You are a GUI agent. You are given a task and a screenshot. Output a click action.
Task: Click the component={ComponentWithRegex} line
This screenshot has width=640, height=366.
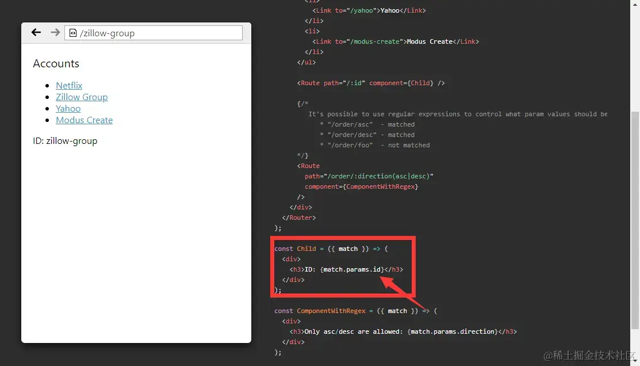pyautogui.click(x=361, y=186)
